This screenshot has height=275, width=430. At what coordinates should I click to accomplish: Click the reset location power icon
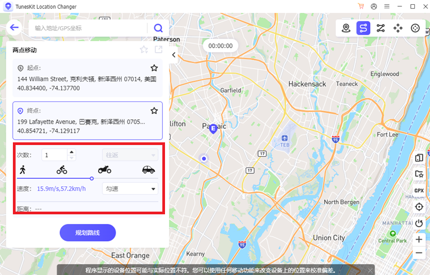click(419, 223)
